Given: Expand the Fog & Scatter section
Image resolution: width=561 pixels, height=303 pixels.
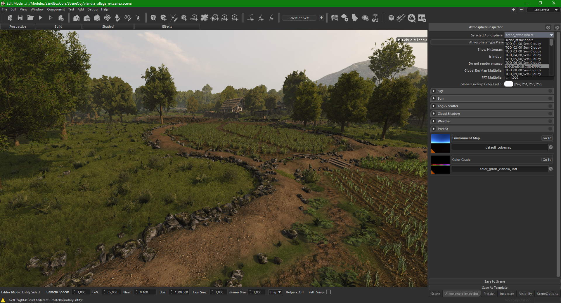Looking at the screenshot, I should 434,106.
